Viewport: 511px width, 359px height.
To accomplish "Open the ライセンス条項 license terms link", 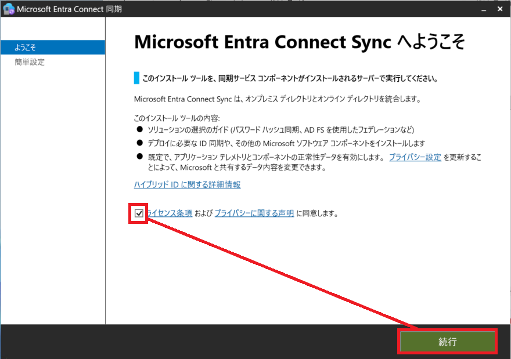I will [x=169, y=213].
